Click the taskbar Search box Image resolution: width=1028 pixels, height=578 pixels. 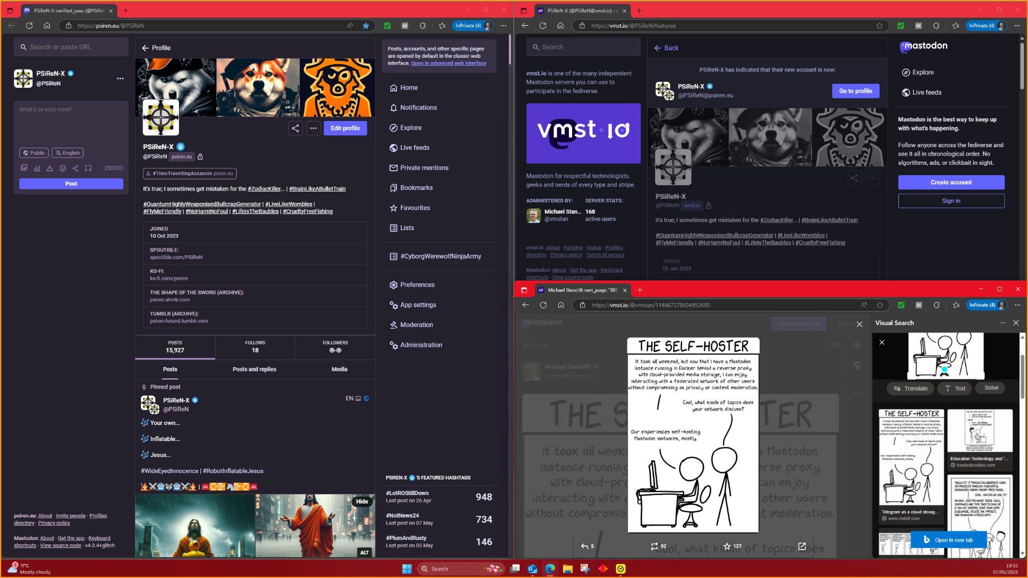461,569
